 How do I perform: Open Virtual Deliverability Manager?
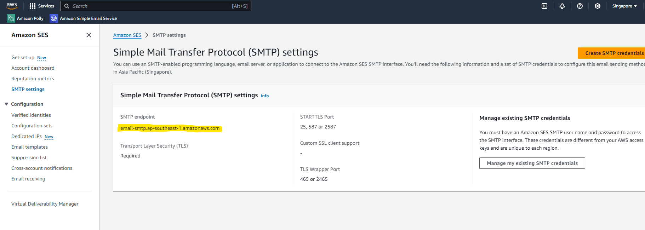(45, 204)
